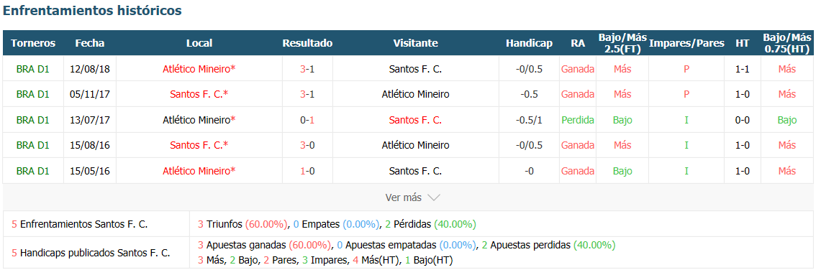
Task: Click Ver más text
Action: tap(403, 197)
